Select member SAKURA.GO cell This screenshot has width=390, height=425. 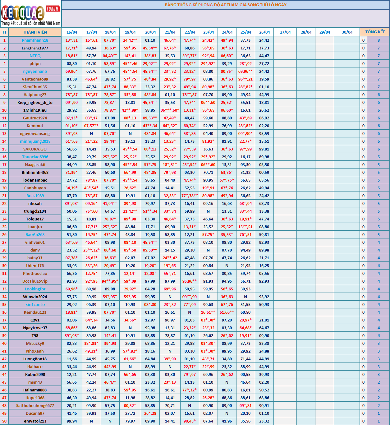(35, 149)
